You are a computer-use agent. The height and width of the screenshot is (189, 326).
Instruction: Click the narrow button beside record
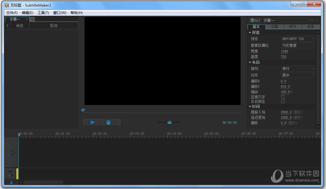point(119,123)
